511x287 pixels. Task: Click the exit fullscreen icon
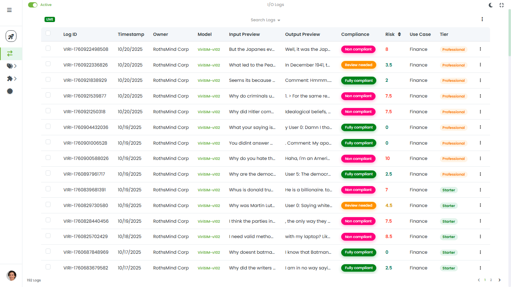click(x=502, y=5)
